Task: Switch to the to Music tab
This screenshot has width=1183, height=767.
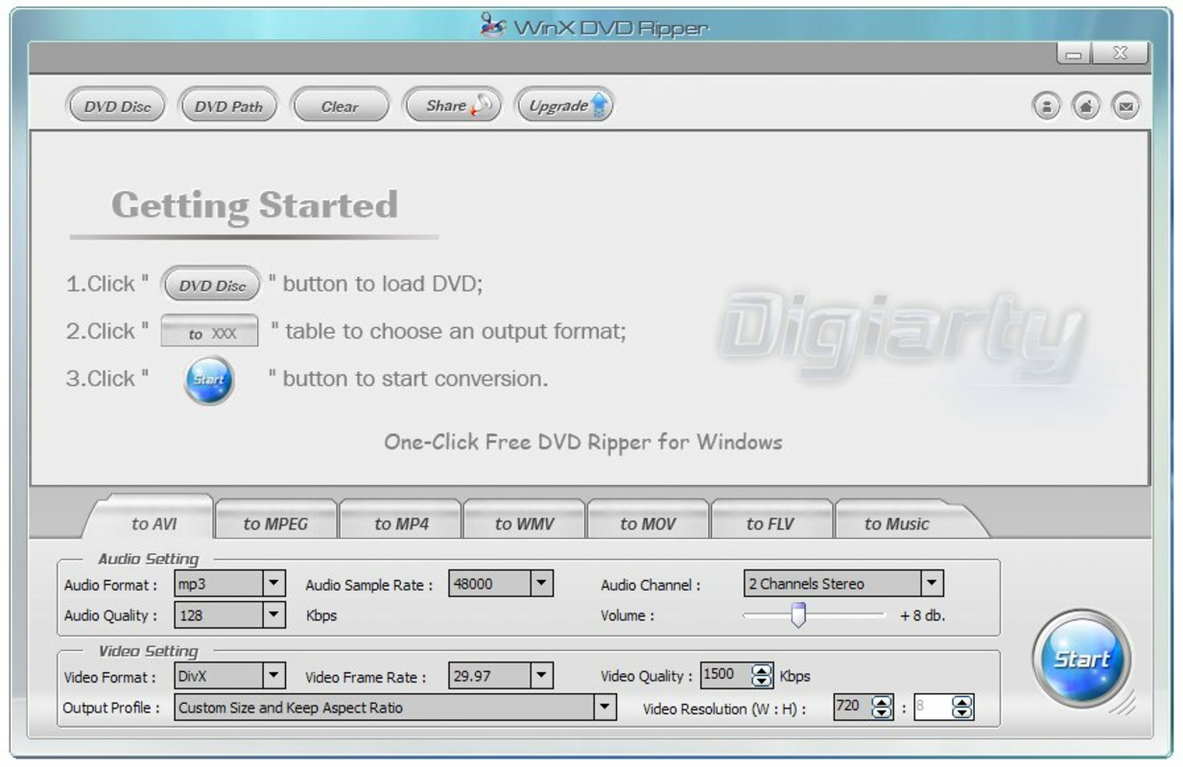Action: (x=896, y=523)
